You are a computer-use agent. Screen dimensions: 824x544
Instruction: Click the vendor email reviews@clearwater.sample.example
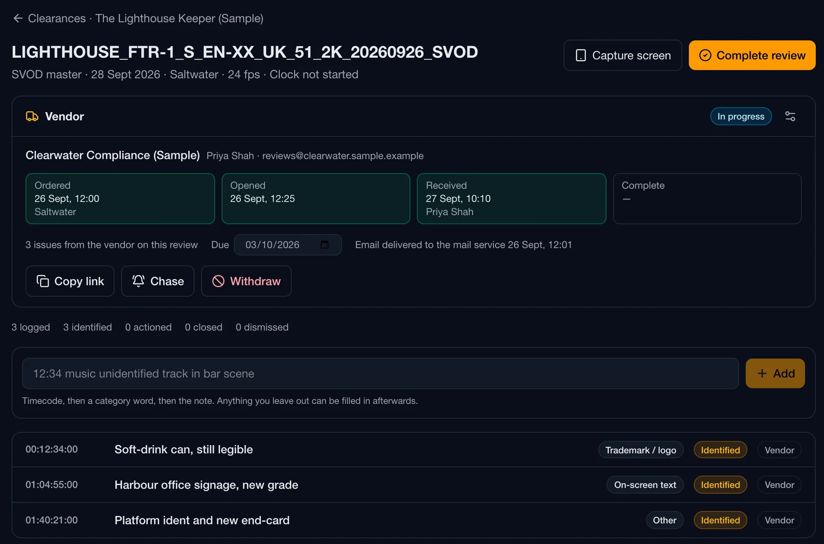coord(343,156)
